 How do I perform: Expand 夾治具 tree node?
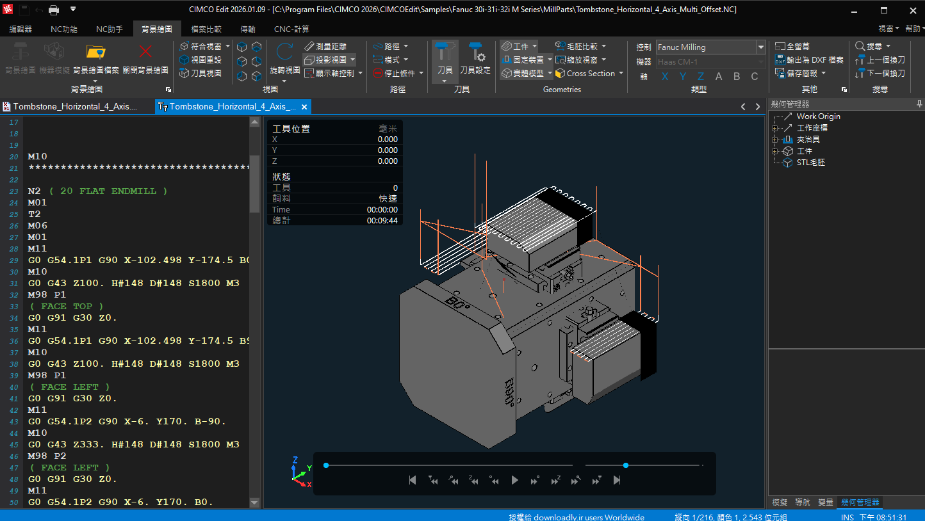click(x=774, y=140)
